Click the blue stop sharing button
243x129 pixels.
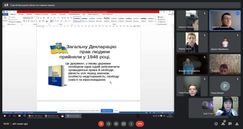pos(107,111)
